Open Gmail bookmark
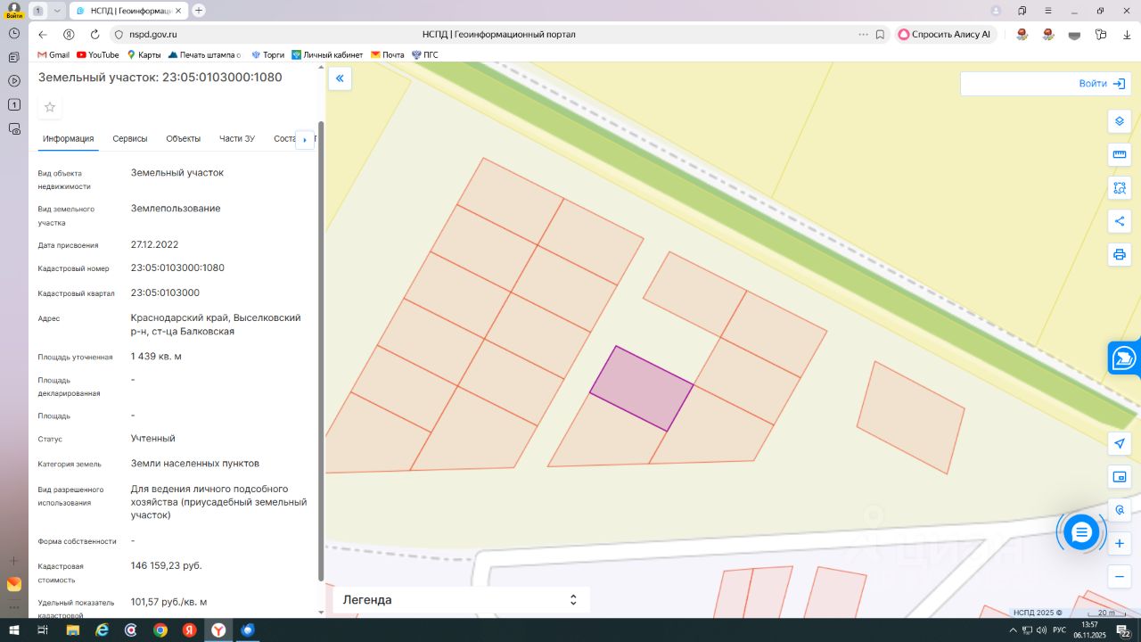The width and height of the screenshot is (1141, 642). click(x=53, y=55)
